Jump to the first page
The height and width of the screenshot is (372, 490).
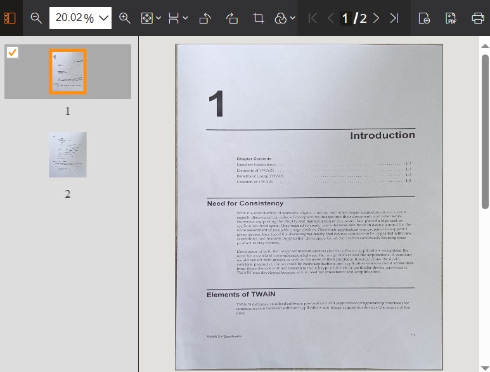[313, 18]
